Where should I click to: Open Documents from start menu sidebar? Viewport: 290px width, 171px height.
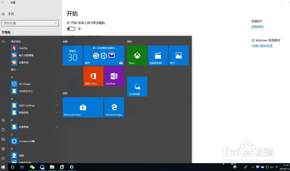click(3, 130)
